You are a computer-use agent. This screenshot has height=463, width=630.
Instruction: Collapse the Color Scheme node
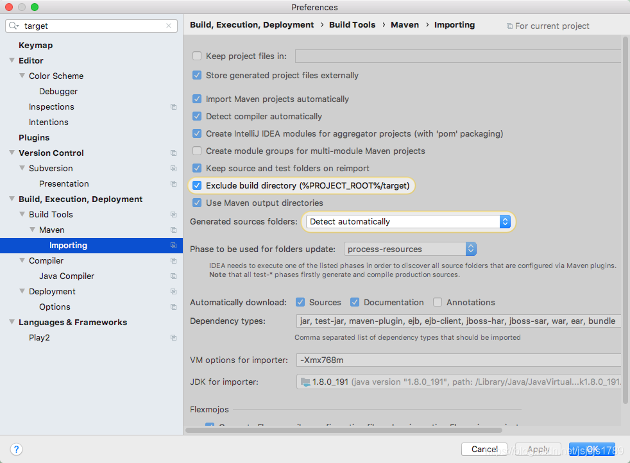click(22, 76)
